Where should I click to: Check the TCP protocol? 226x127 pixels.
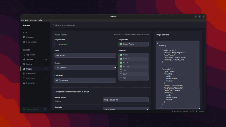(x=121, y=70)
